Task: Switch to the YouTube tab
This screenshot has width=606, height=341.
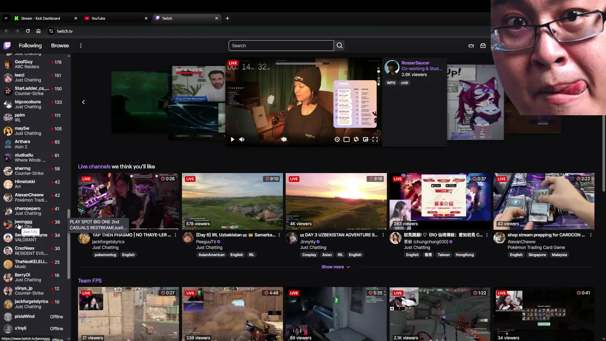Action: pos(116,18)
